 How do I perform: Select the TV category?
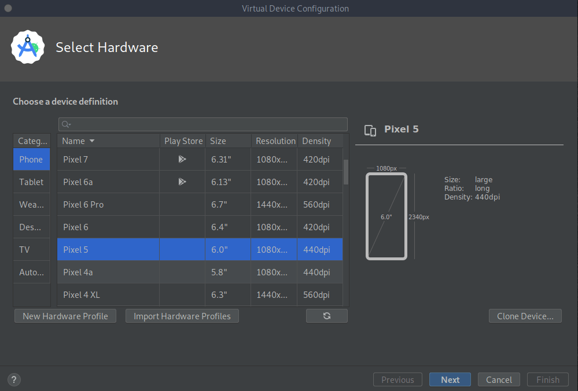tap(32, 249)
